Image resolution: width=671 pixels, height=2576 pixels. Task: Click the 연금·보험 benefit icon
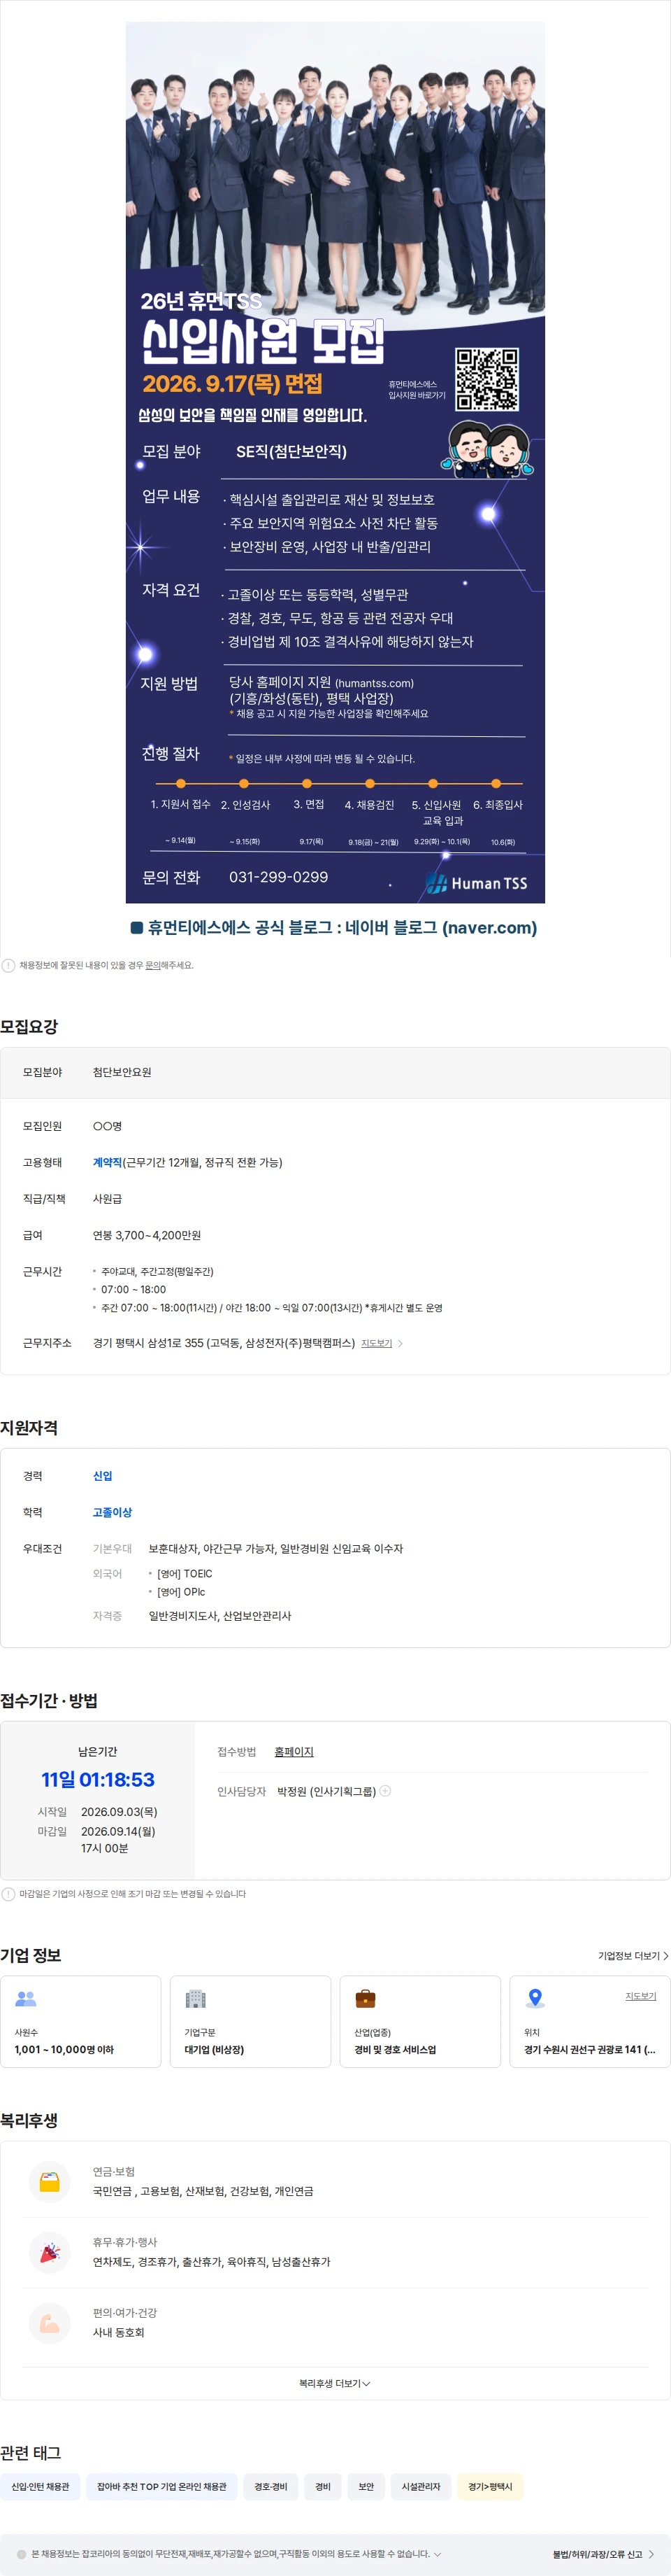pos(50,2181)
